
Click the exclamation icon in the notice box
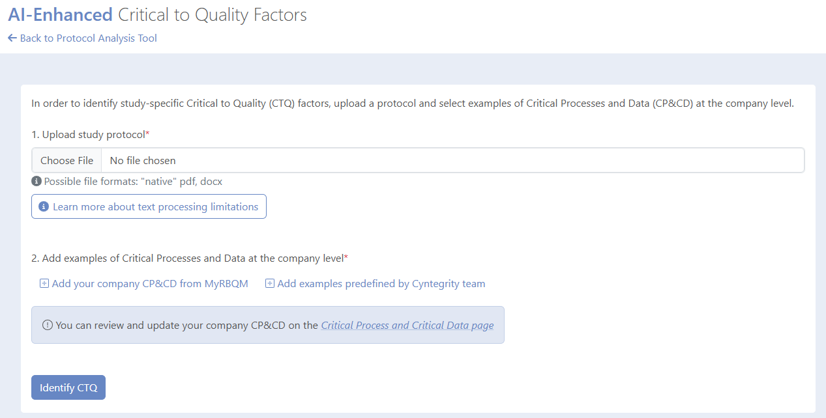(48, 326)
